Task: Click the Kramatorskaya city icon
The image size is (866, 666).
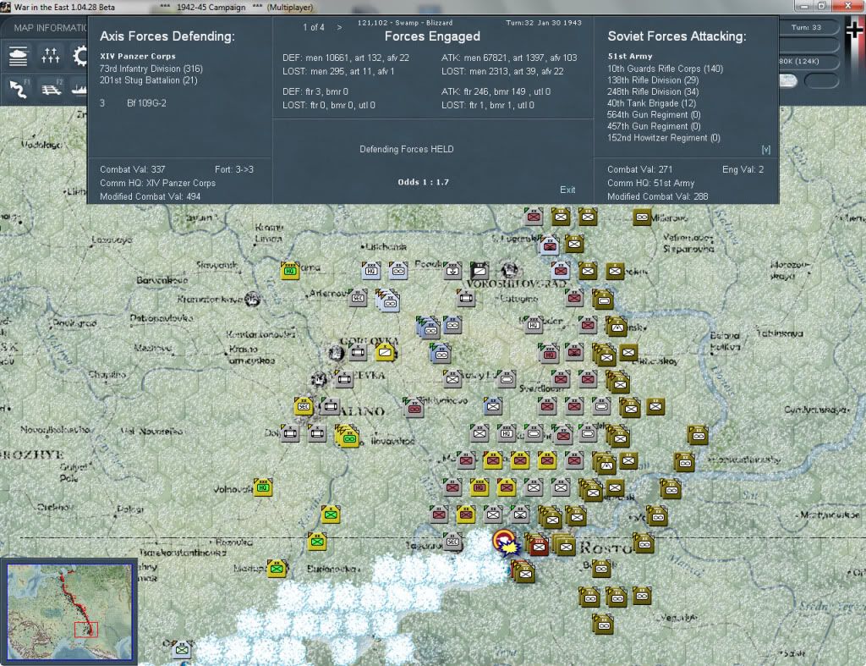Action: pos(252,299)
